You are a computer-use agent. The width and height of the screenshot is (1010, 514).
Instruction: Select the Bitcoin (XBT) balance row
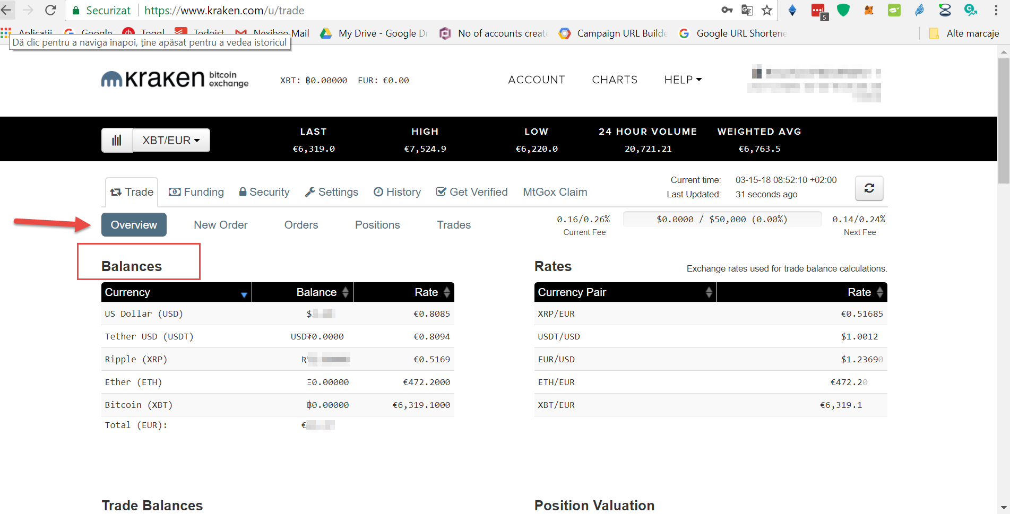(278, 405)
